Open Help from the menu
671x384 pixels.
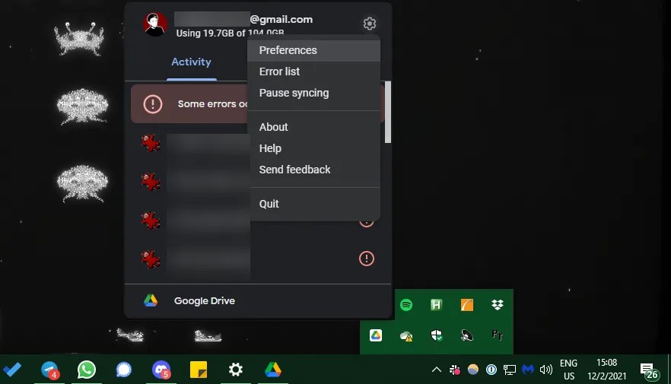tap(313, 148)
